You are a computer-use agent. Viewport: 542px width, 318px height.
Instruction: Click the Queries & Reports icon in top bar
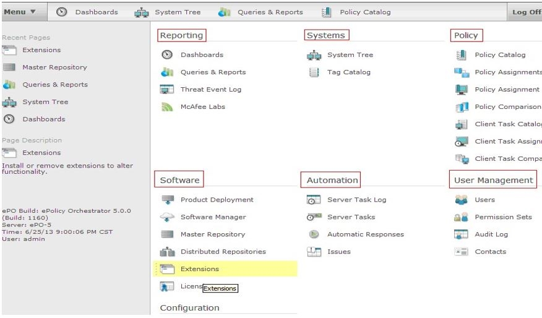[224, 12]
